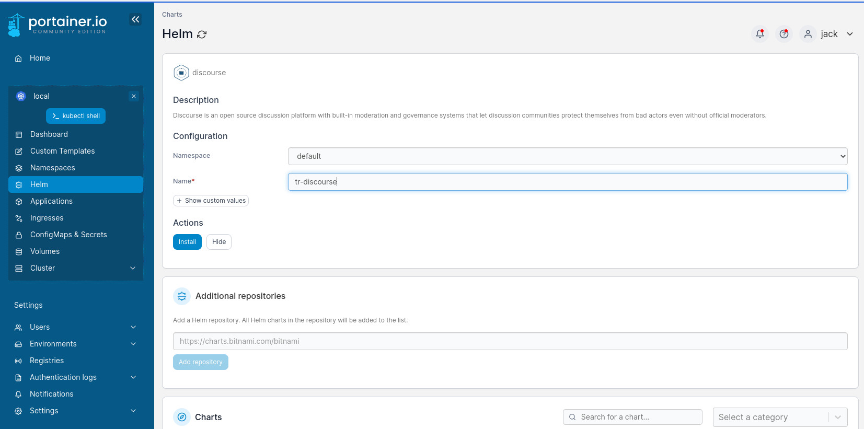Click the Hide button
The width and height of the screenshot is (864, 429).
click(x=219, y=242)
